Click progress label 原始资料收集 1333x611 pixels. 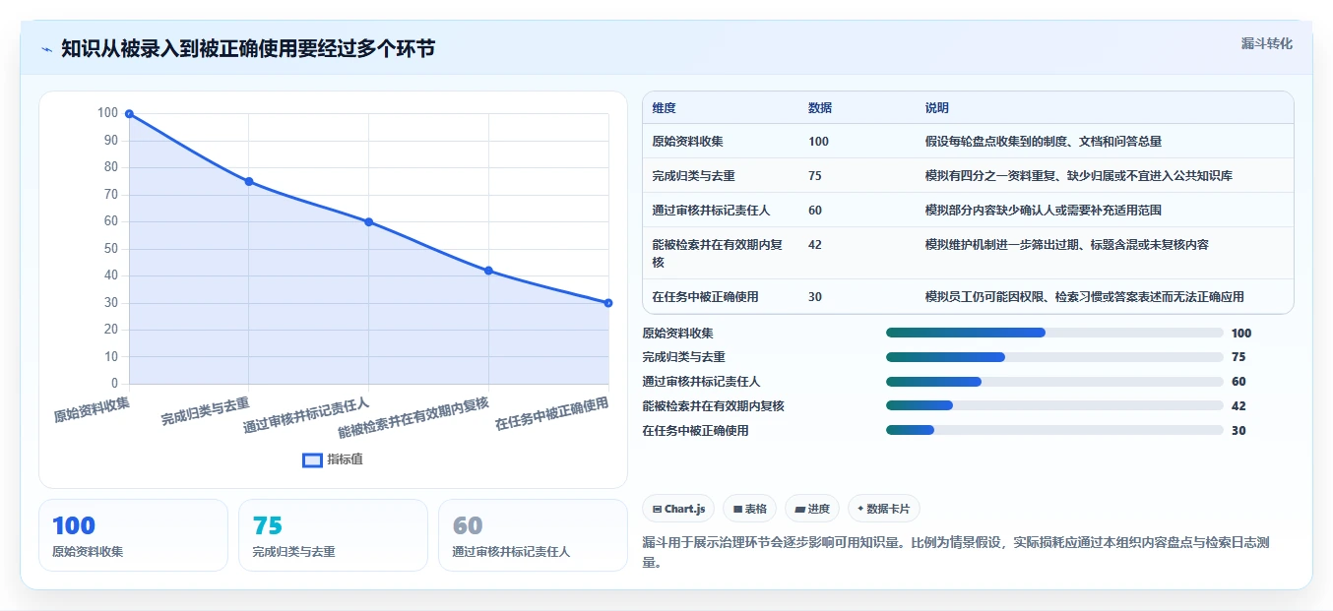click(677, 333)
